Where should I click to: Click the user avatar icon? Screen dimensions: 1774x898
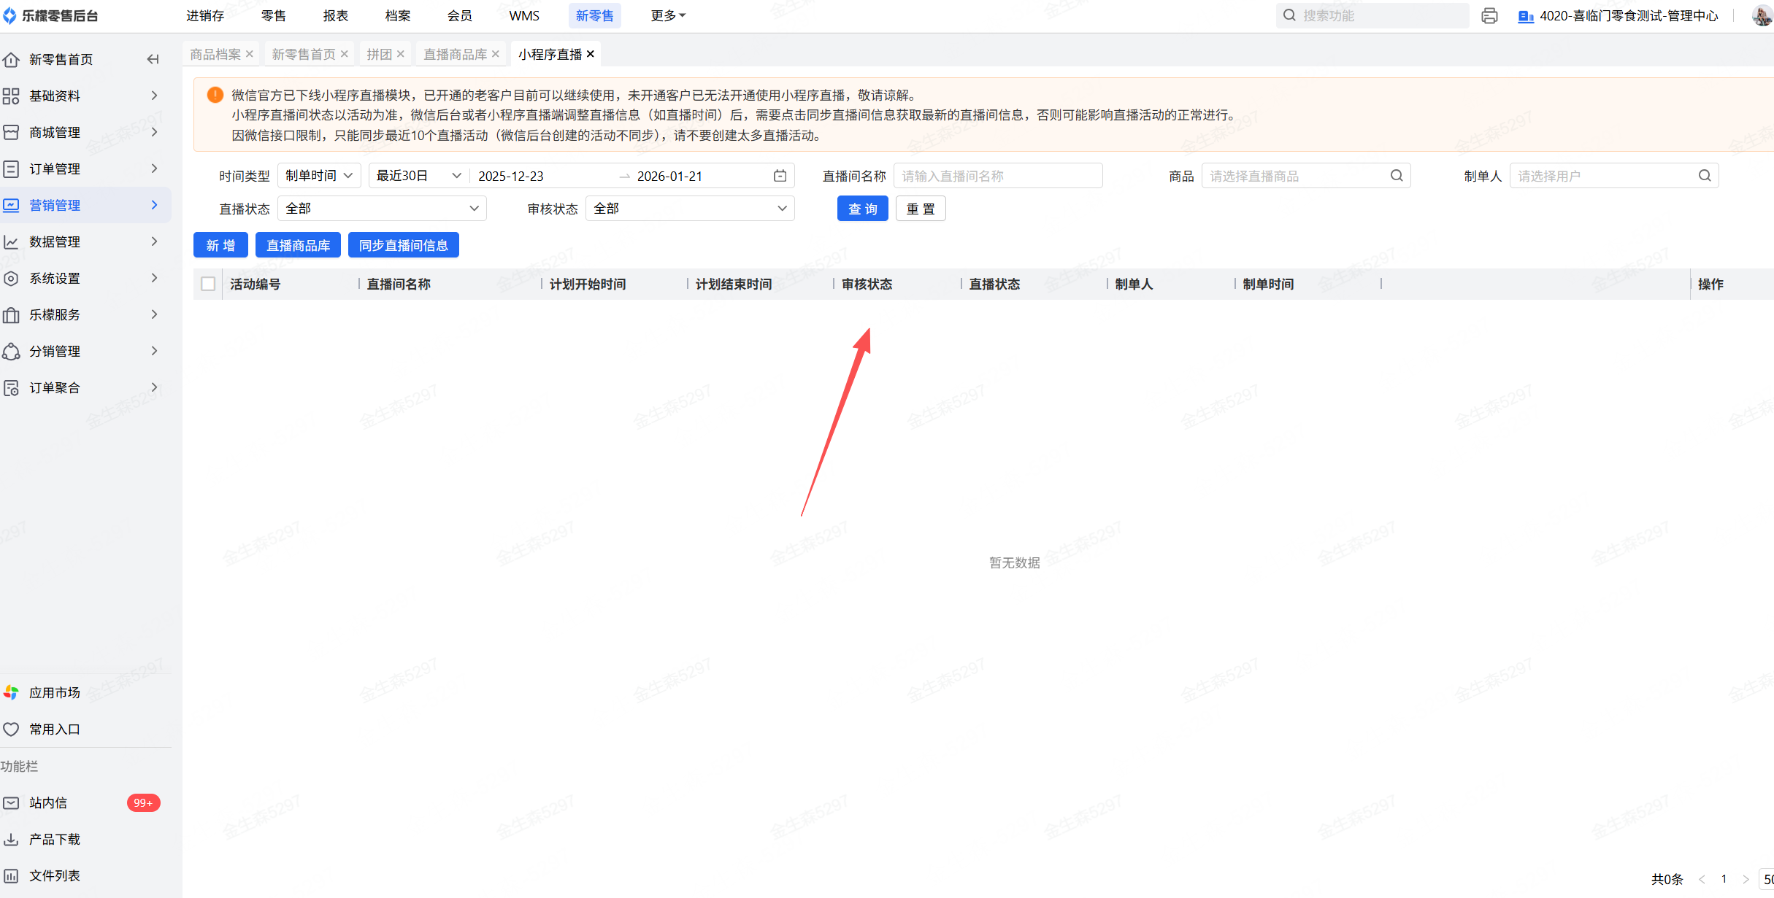[1762, 15]
